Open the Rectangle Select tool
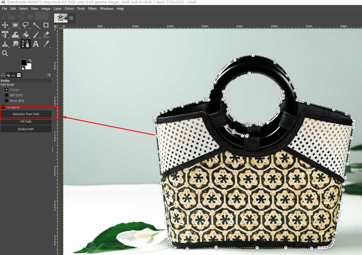The image size is (362, 255). pos(15,25)
